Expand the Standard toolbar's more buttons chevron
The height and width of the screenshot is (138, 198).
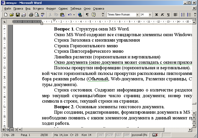103,15
